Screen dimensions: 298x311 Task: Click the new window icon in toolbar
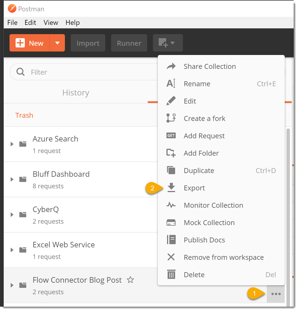coord(163,43)
